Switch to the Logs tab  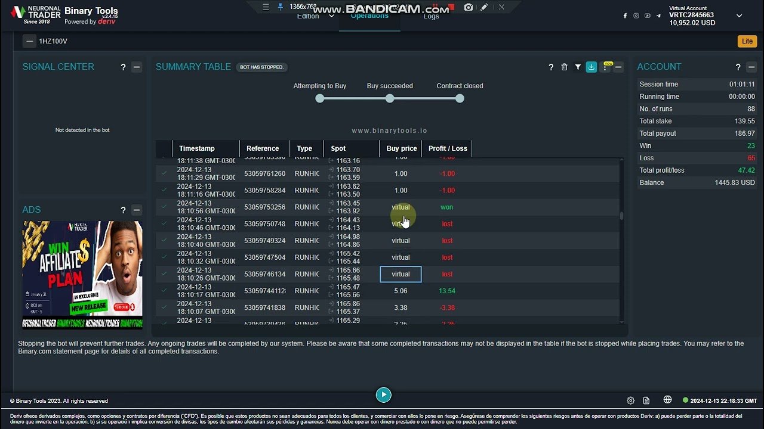tap(431, 16)
